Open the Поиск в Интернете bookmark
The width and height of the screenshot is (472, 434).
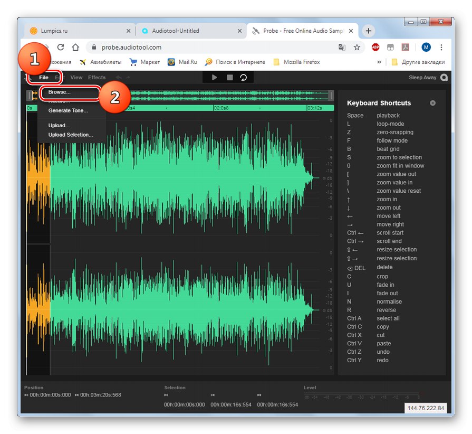coord(235,62)
